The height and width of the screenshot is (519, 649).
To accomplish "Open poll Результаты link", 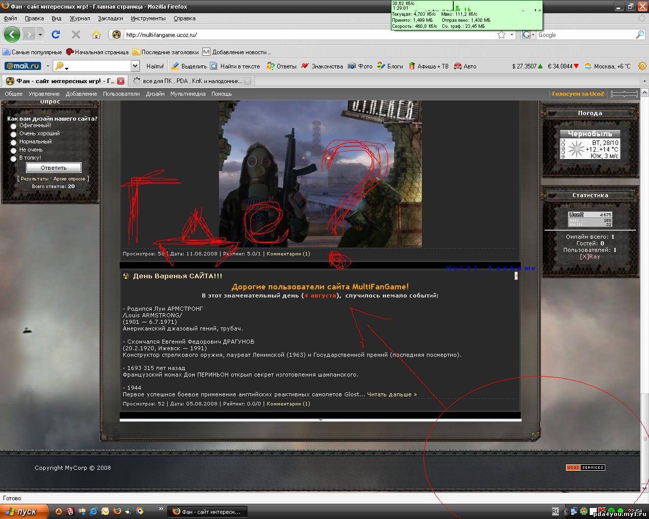I will click(34, 179).
